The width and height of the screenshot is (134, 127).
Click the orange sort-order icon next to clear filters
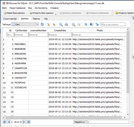pos(54,24)
